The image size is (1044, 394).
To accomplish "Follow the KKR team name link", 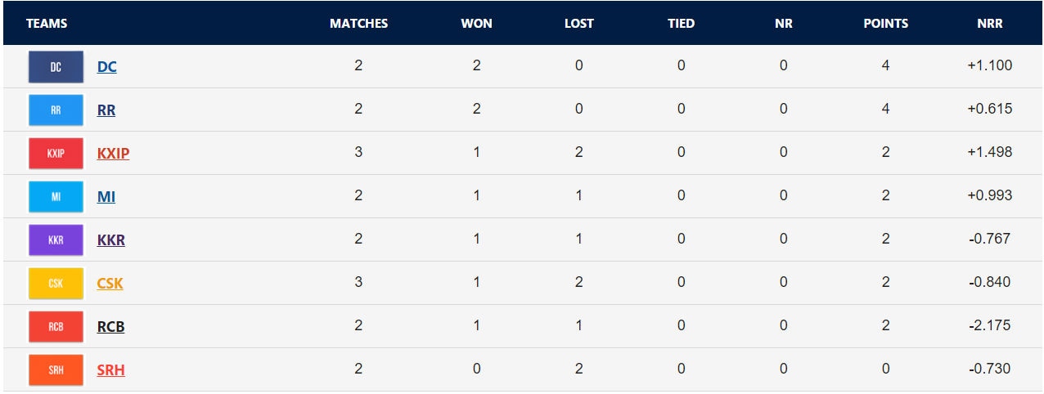I will click(x=111, y=240).
